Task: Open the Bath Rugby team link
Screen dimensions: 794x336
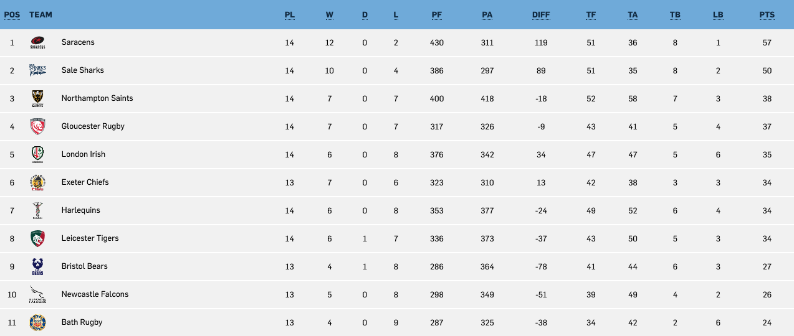Action: (82, 322)
